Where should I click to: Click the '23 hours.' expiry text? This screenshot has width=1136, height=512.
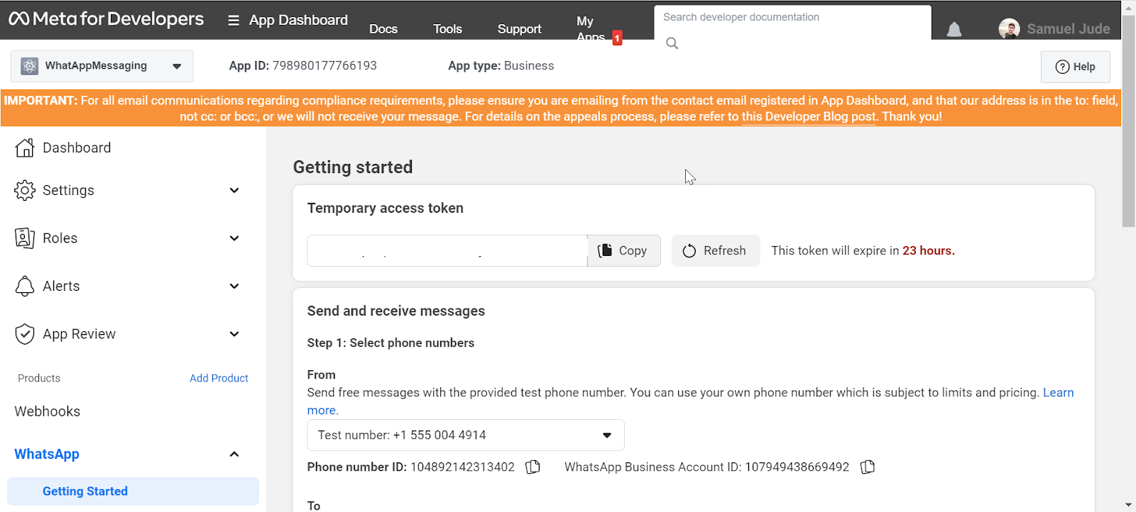929,251
